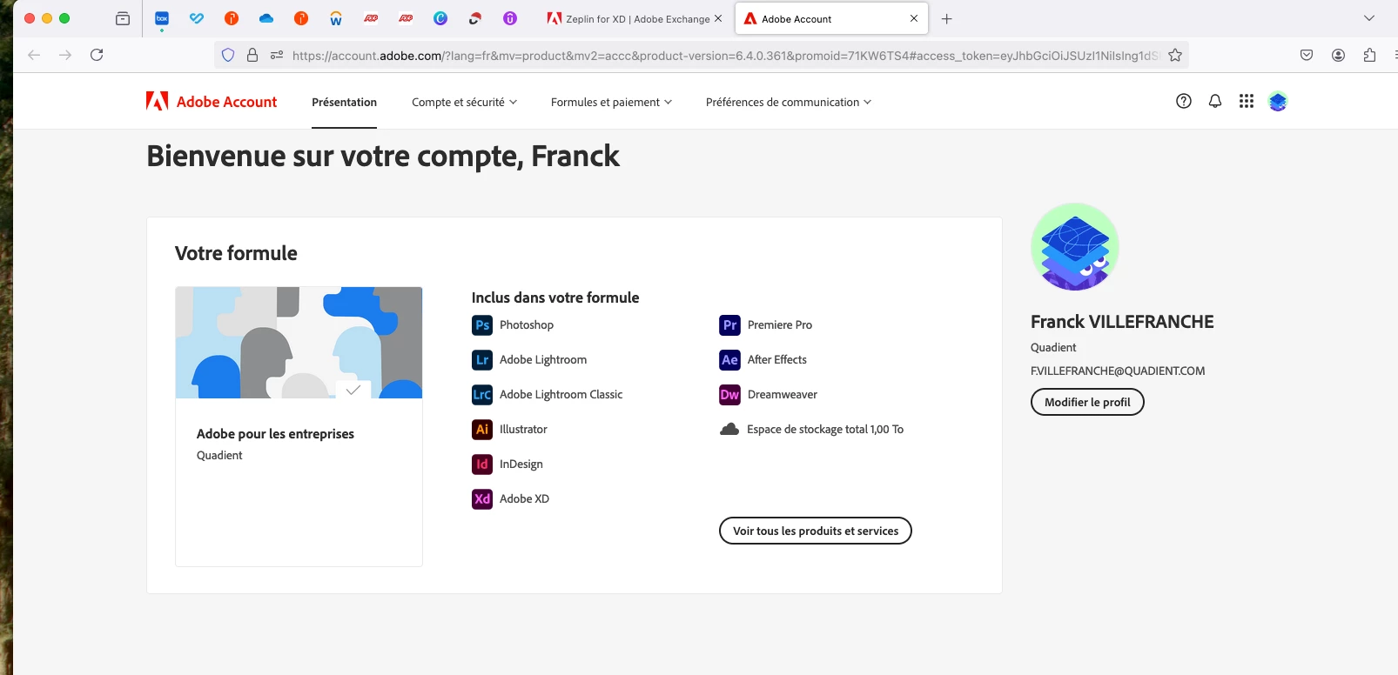Click the Illustrator Ai icon
The width and height of the screenshot is (1398, 675).
tap(482, 430)
